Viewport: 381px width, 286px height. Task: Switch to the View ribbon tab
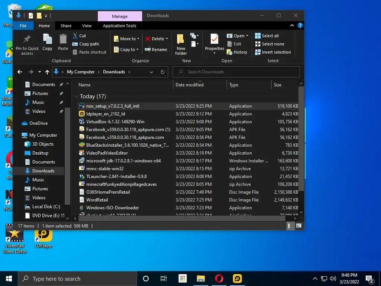pos(87,26)
